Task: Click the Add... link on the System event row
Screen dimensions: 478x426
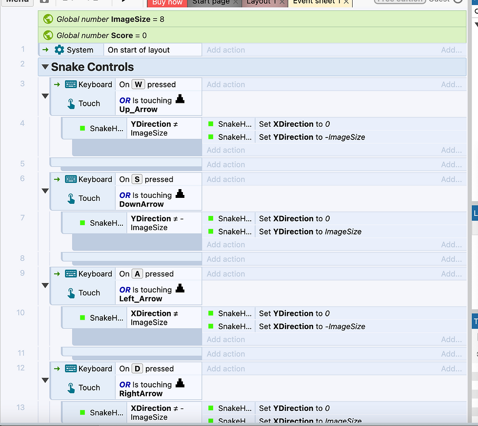Action: (x=451, y=50)
